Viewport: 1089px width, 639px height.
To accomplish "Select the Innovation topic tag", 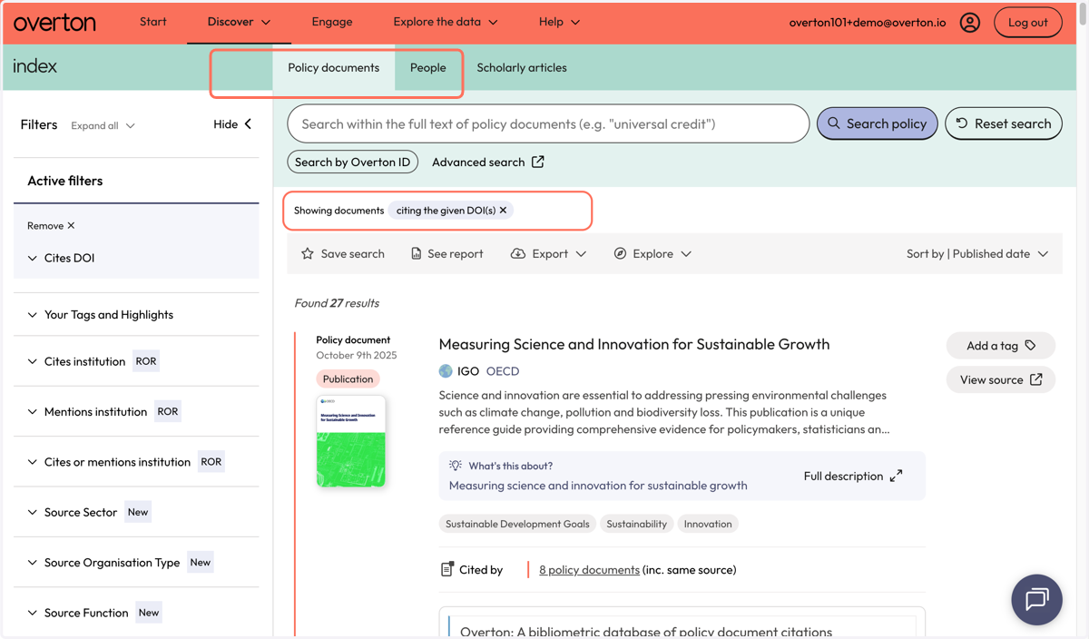I will (x=708, y=524).
